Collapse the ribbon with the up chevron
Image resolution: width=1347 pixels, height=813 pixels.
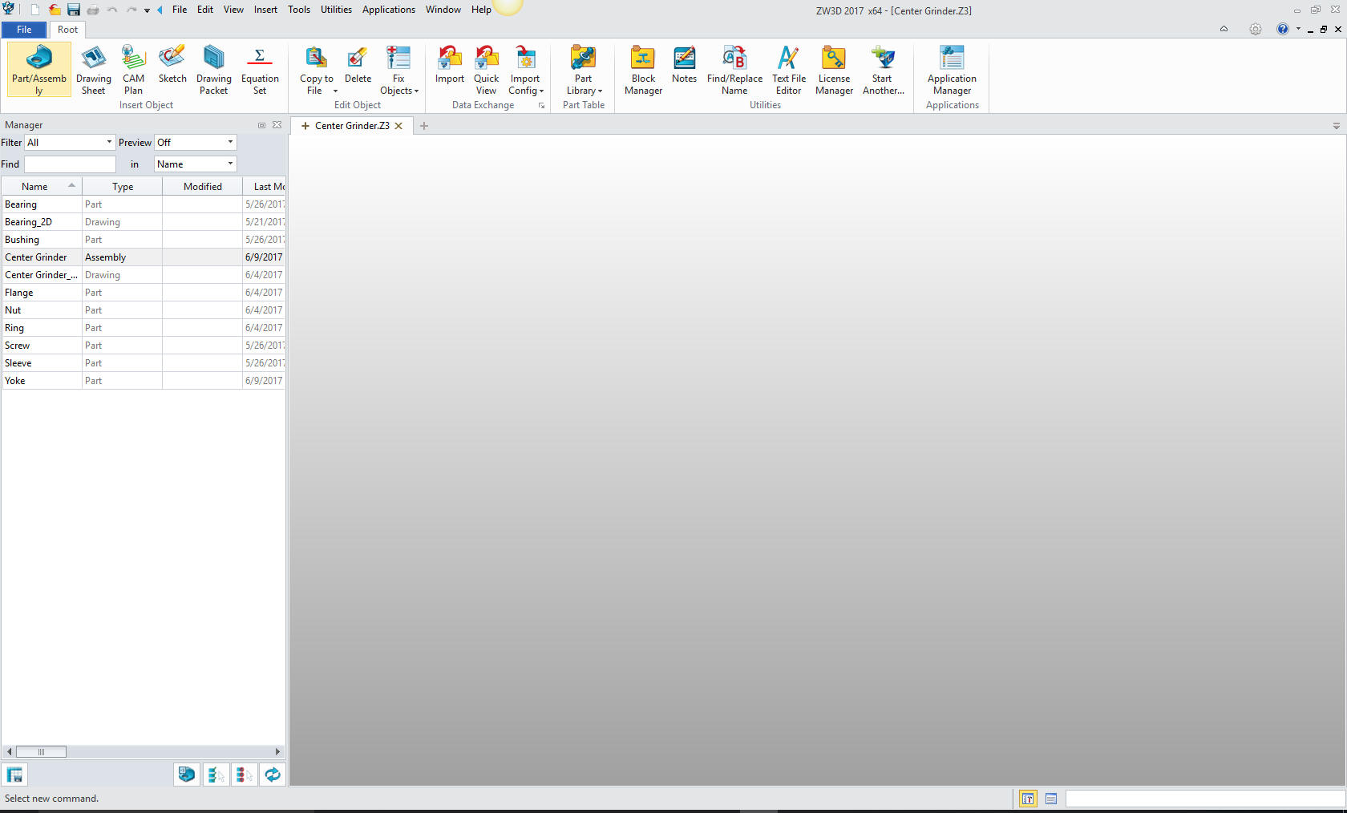coord(1224,29)
